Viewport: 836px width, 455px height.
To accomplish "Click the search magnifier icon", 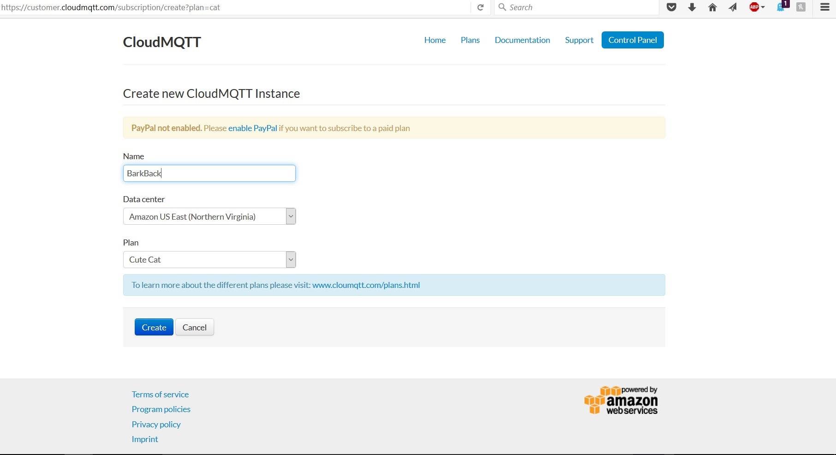I will (x=502, y=7).
